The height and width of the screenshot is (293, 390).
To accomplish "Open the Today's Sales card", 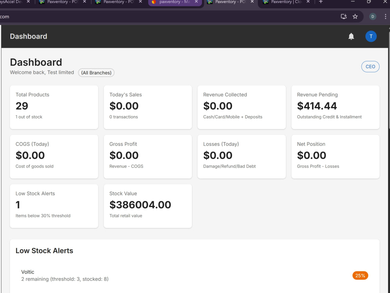I will point(148,107).
